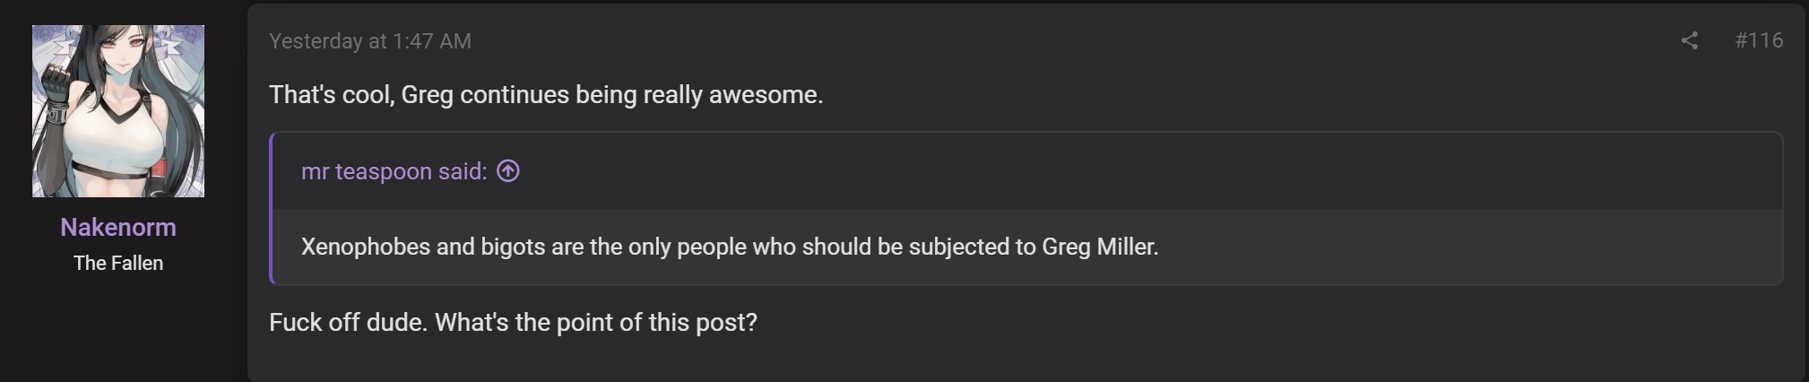
Task: Click the line 'What's the point of this post?'
Action: click(x=596, y=323)
